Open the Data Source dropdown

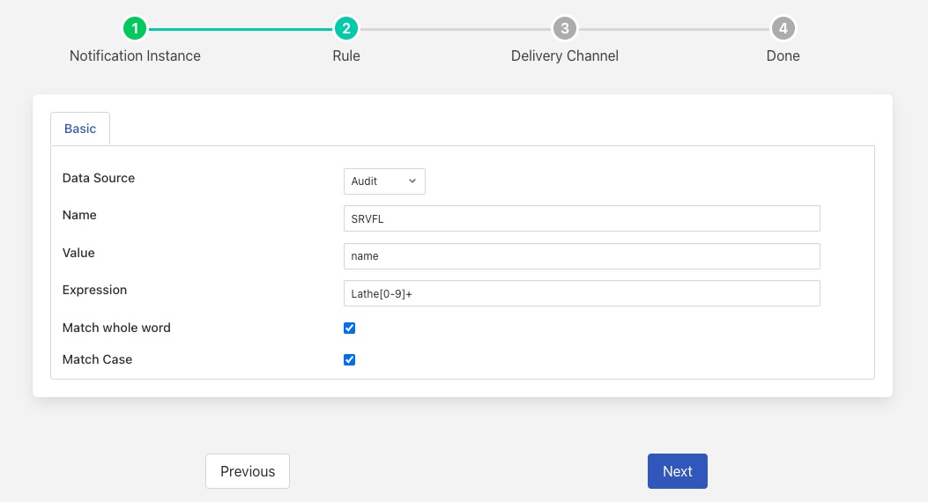[x=383, y=181]
